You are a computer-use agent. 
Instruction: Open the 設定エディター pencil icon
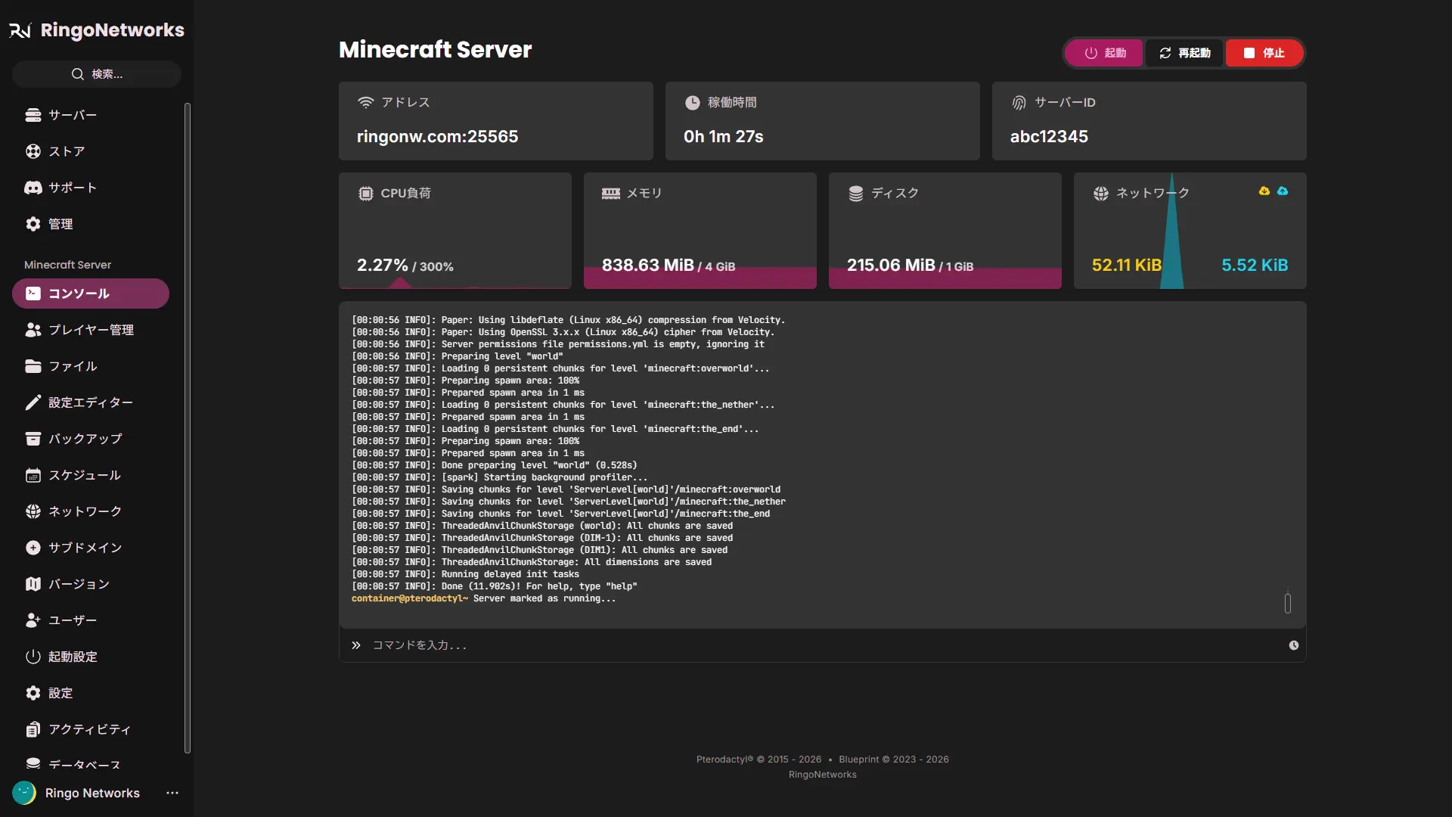(33, 402)
